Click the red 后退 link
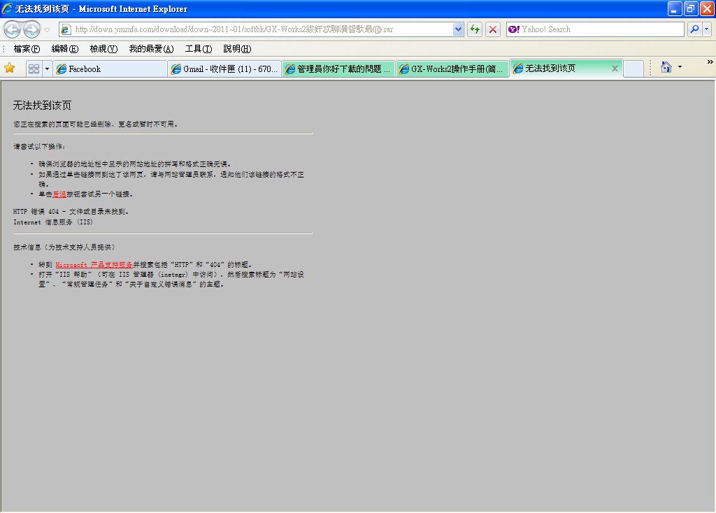Image resolution: width=716 pixels, height=513 pixels. point(59,194)
